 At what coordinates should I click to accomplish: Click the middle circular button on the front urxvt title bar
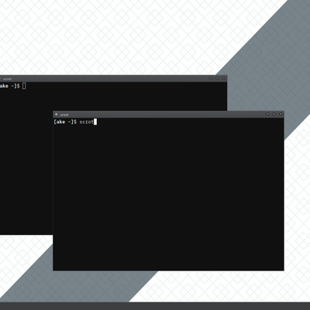pos(274,114)
